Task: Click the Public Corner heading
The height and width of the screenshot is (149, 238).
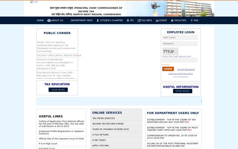Action: coord(57,33)
